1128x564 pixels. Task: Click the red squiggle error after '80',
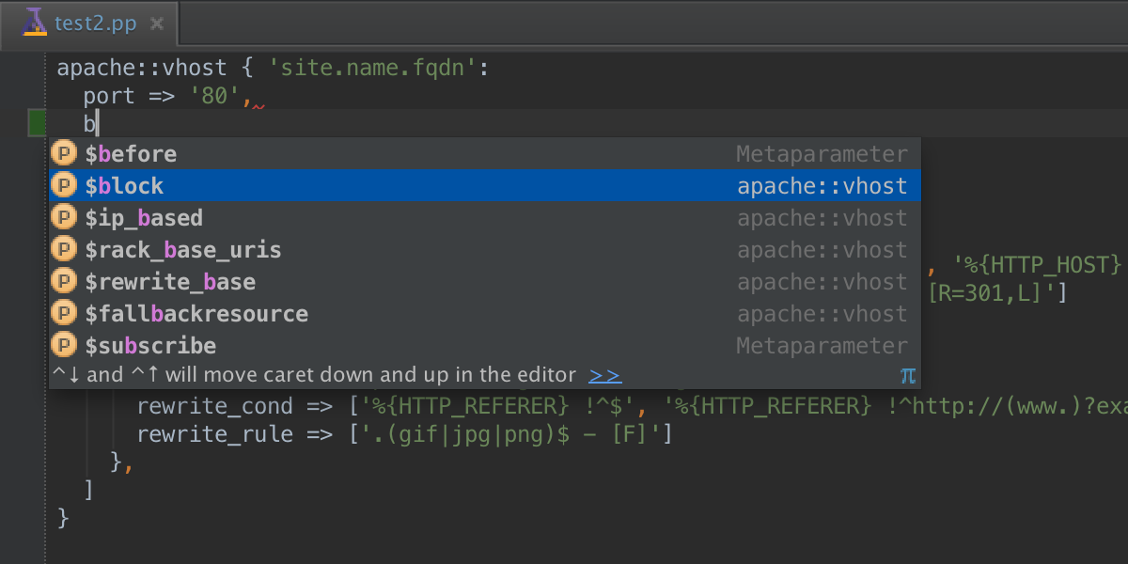point(258,104)
